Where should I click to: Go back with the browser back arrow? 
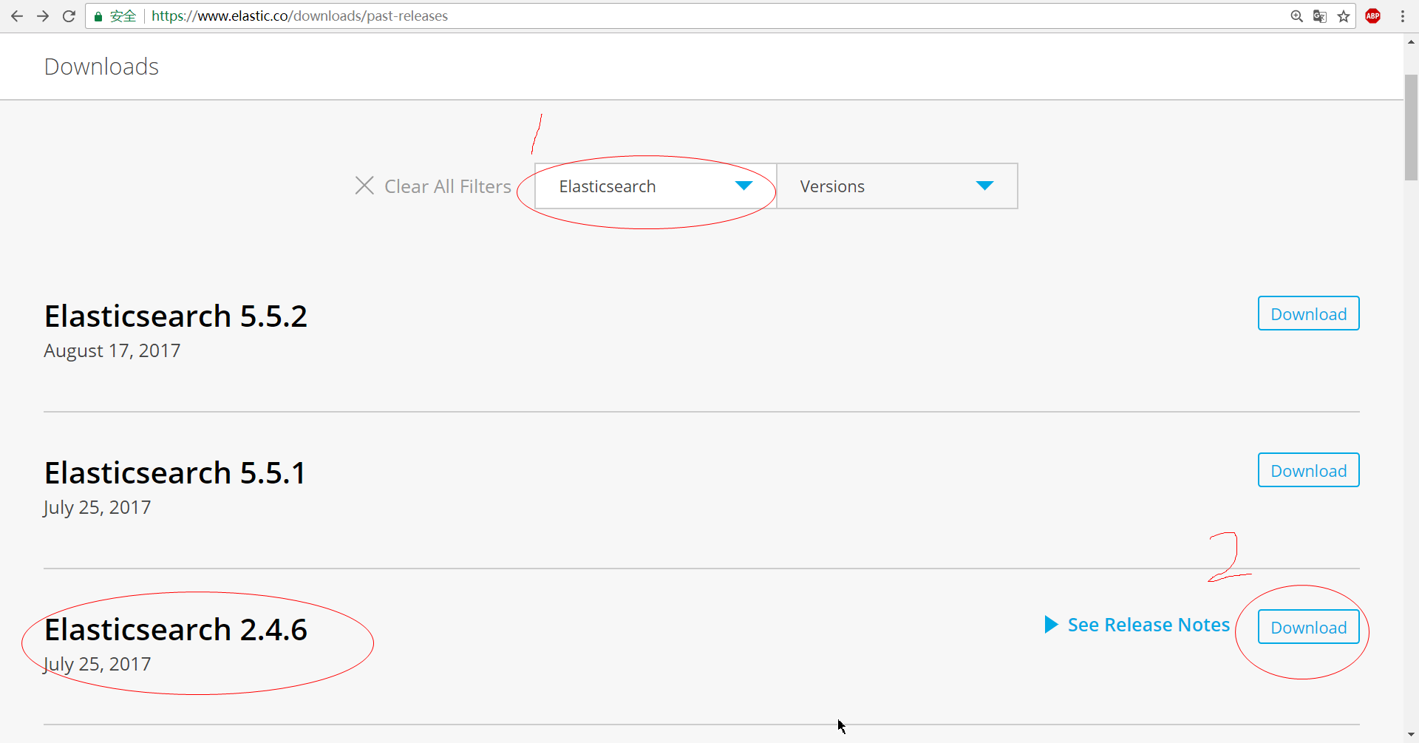pos(17,16)
